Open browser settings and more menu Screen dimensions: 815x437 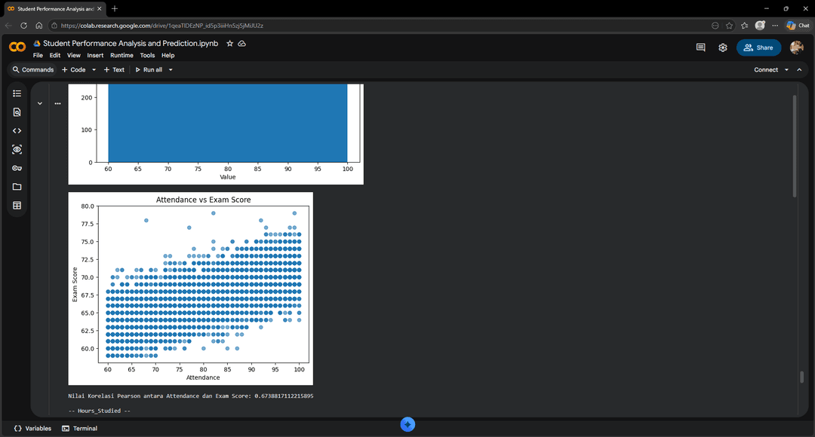[775, 26]
